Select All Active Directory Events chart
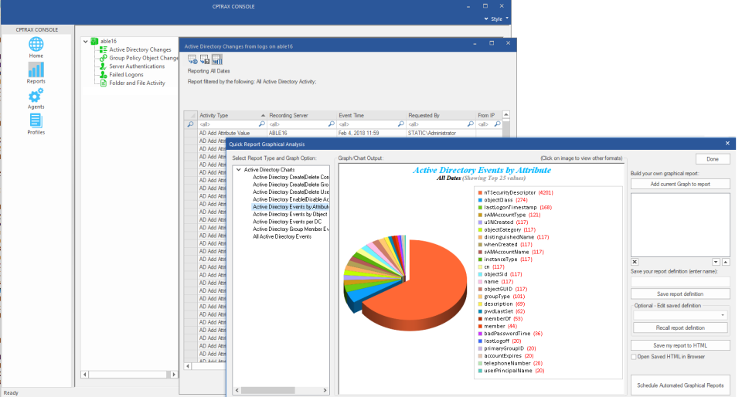 point(282,237)
